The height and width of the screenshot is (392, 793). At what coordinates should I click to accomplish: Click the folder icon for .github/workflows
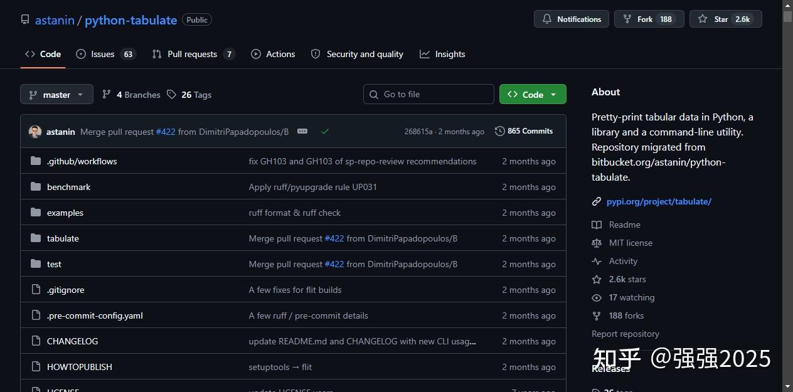[x=36, y=161]
